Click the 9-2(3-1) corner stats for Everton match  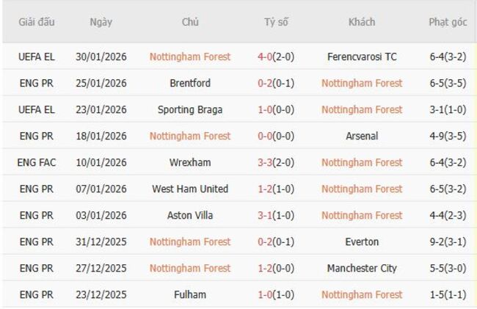point(448,241)
